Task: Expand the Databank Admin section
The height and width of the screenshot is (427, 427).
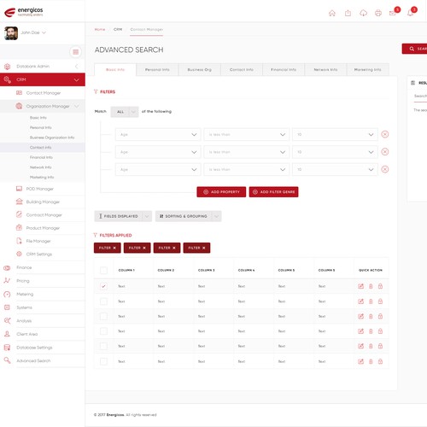Action: pyautogui.click(x=76, y=67)
